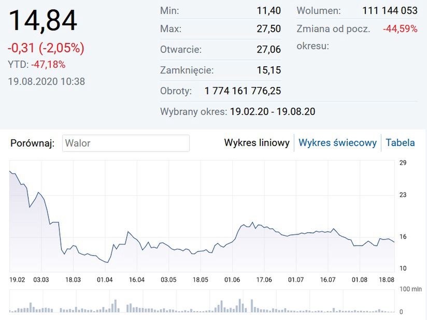Screen dimensions: 427x320
Task: Click the timestamp 19.08.2020 10:38
Action: click(47, 81)
